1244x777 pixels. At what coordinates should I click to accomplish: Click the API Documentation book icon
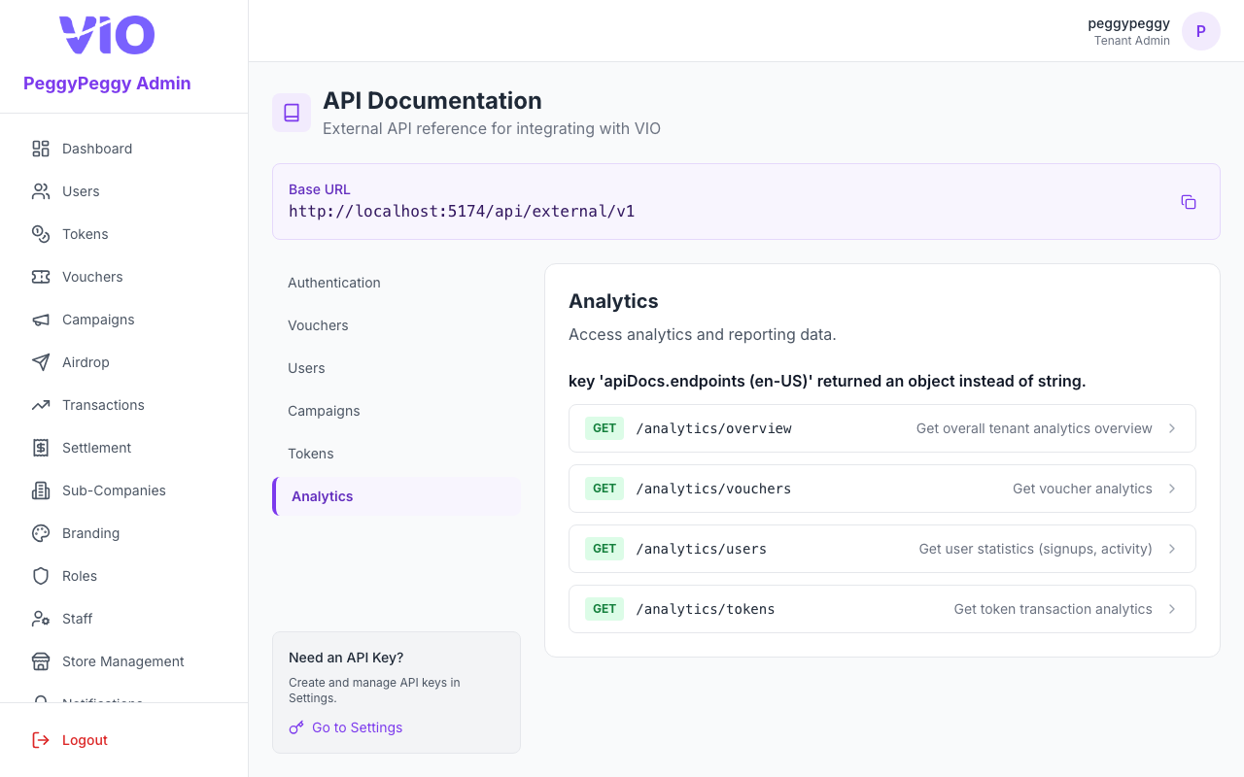(292, 113)
